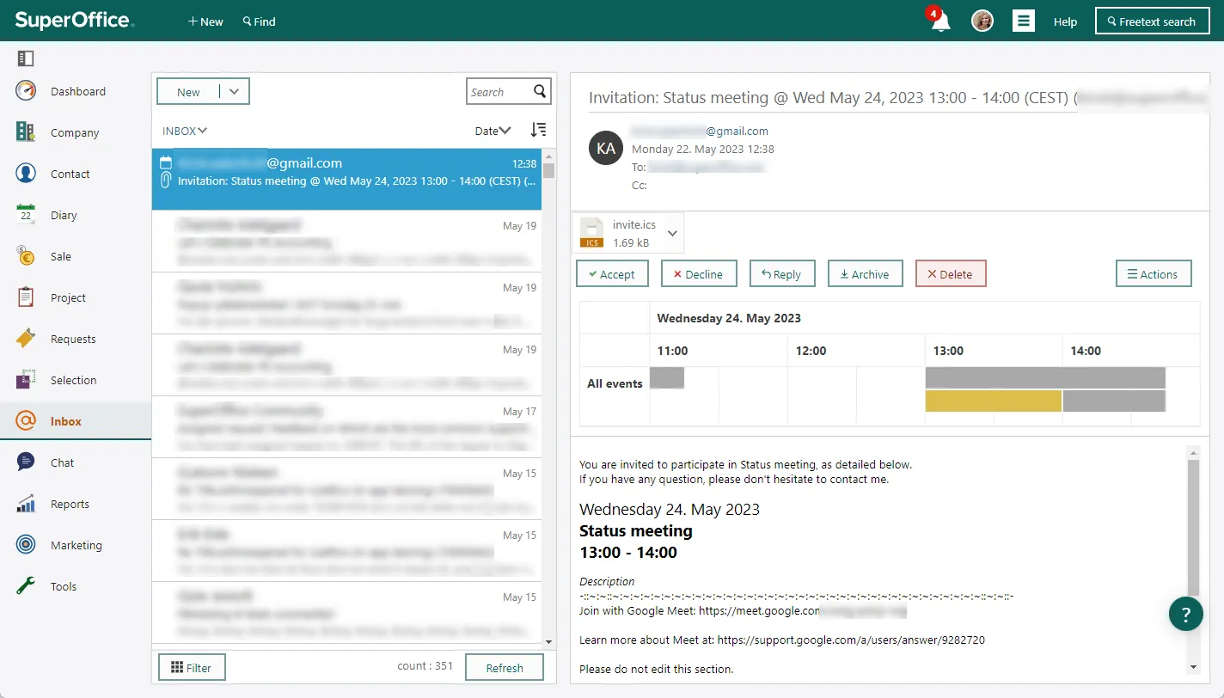Click the mail list Search field
Screen dimensions: 1224x698
[499, 92]
